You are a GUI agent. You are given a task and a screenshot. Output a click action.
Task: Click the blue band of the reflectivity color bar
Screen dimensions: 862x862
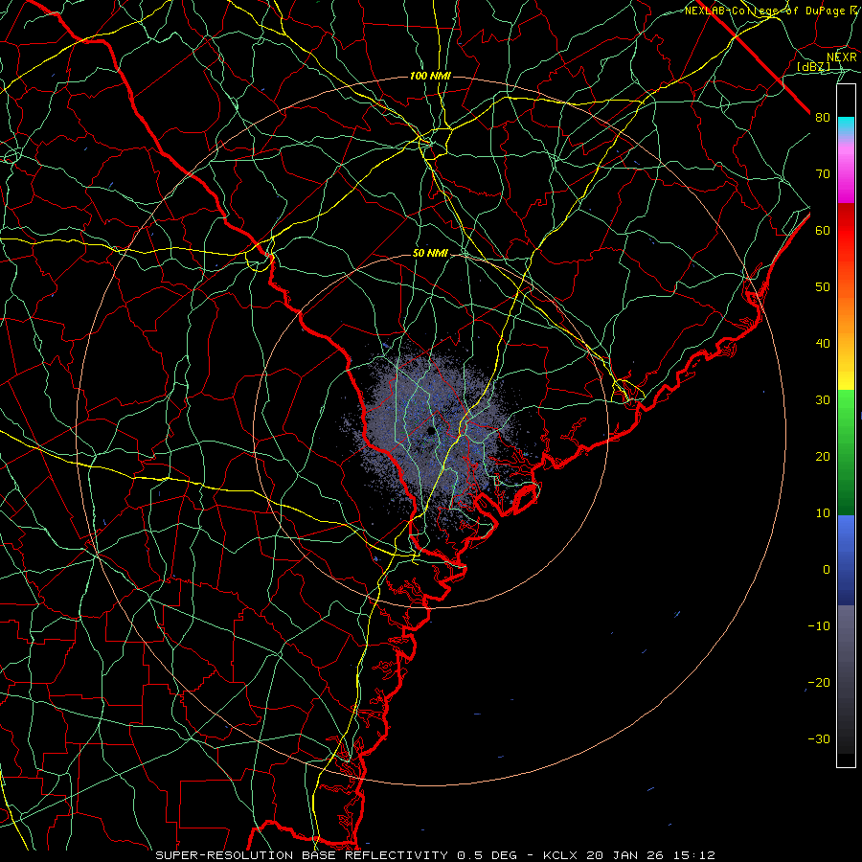coord(846,560)
